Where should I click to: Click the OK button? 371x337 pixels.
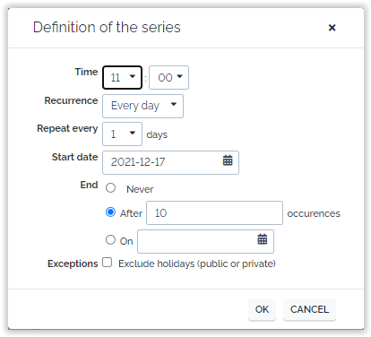(262, 309)
